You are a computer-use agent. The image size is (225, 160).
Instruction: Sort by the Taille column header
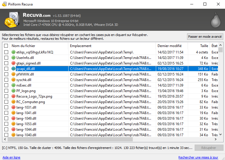199,46
